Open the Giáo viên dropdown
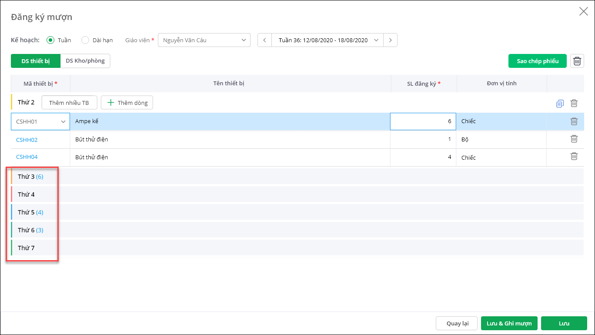 point(204,40)
